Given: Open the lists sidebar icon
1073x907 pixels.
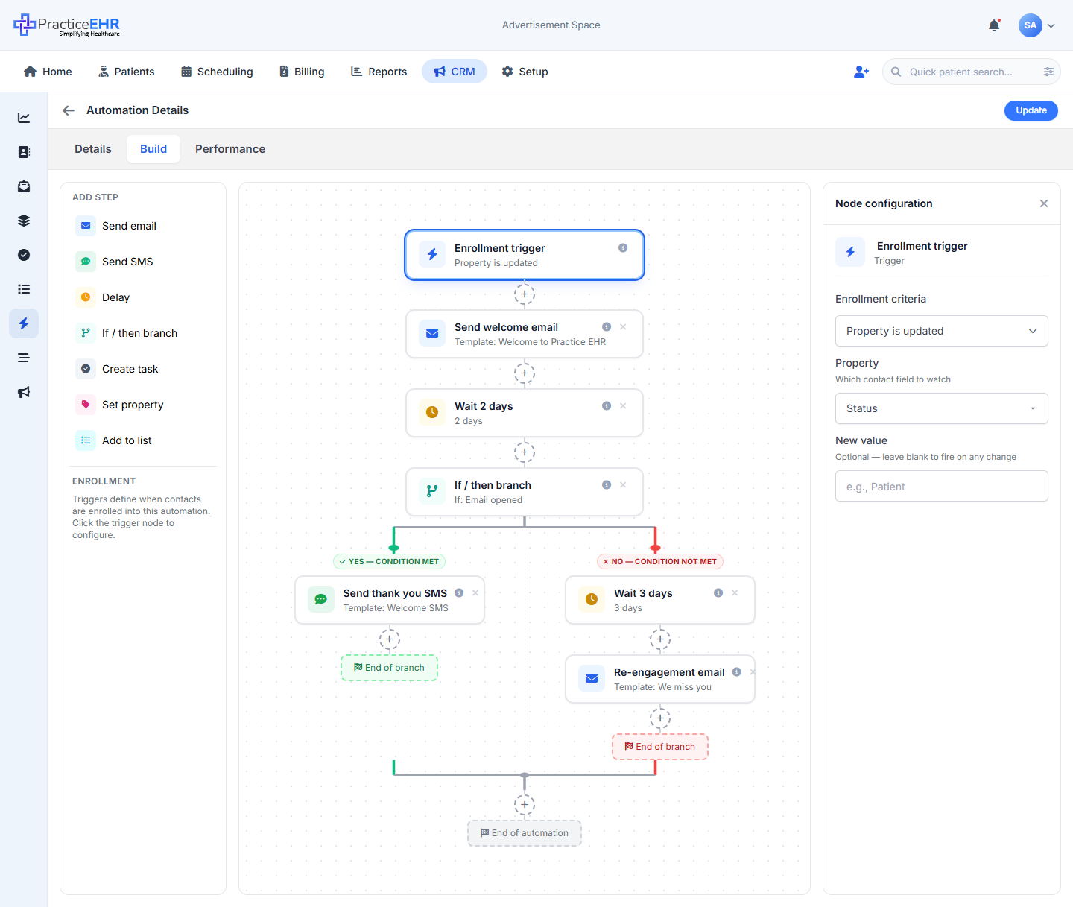Looking at the screenshot, I should pyautogui.click(x=24, y=289).
